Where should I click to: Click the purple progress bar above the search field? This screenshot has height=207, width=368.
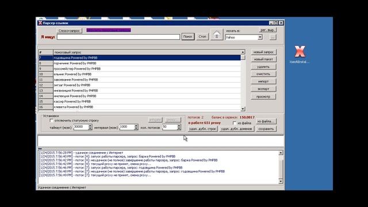[109, 30]
